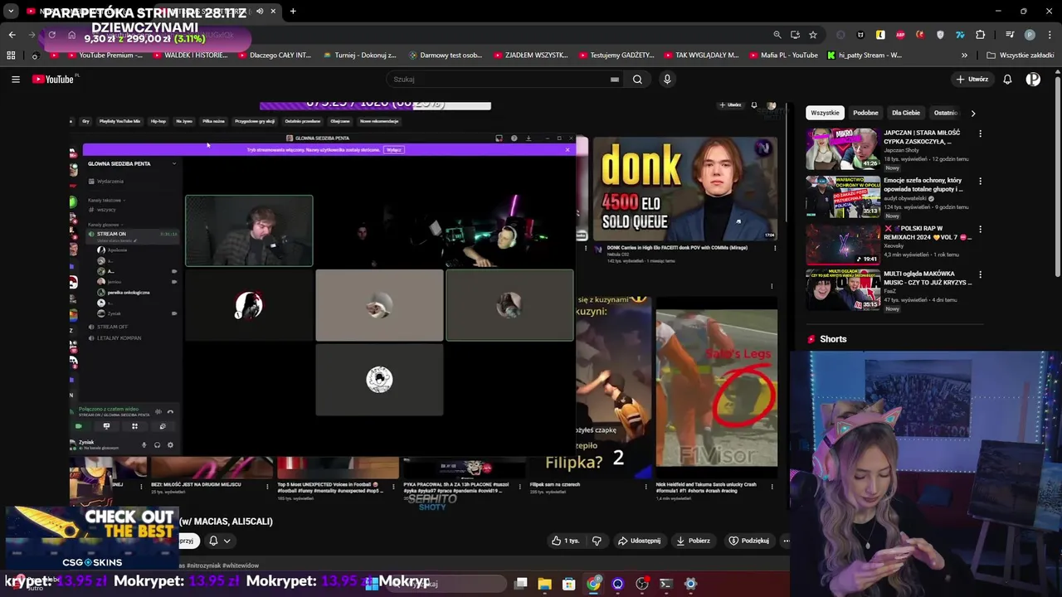The width and height of the screenshot is (1062, 597).
Task: Go back with the browser back arrow
Action: pos(12,35)
